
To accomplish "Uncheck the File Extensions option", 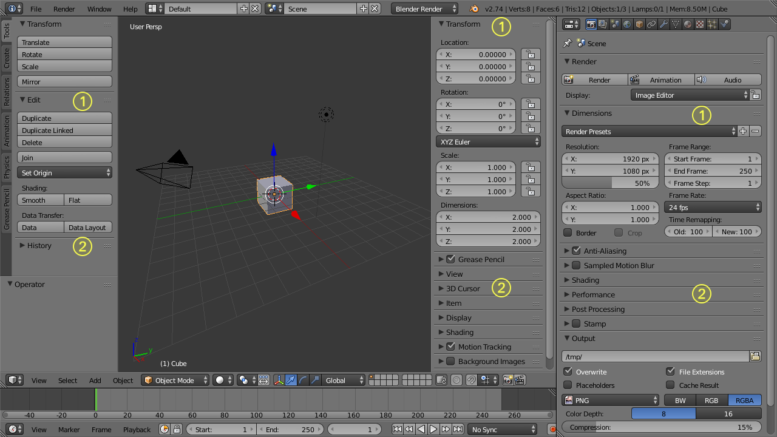I will click(x=670, y=371).
